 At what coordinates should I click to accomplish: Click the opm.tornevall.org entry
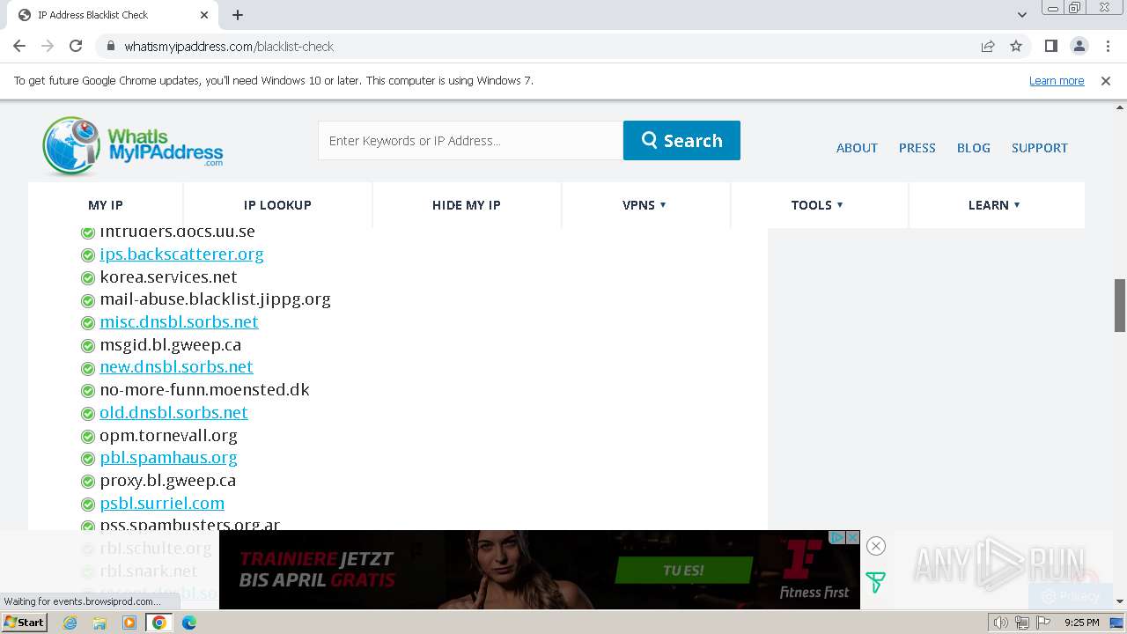coord(168,436)
